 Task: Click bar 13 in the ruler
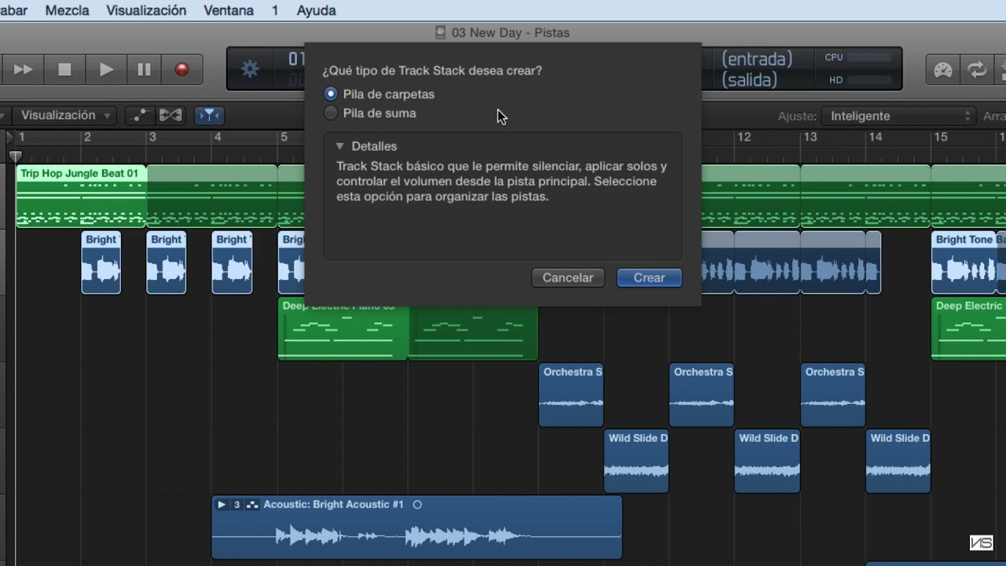tap(810, 137)
